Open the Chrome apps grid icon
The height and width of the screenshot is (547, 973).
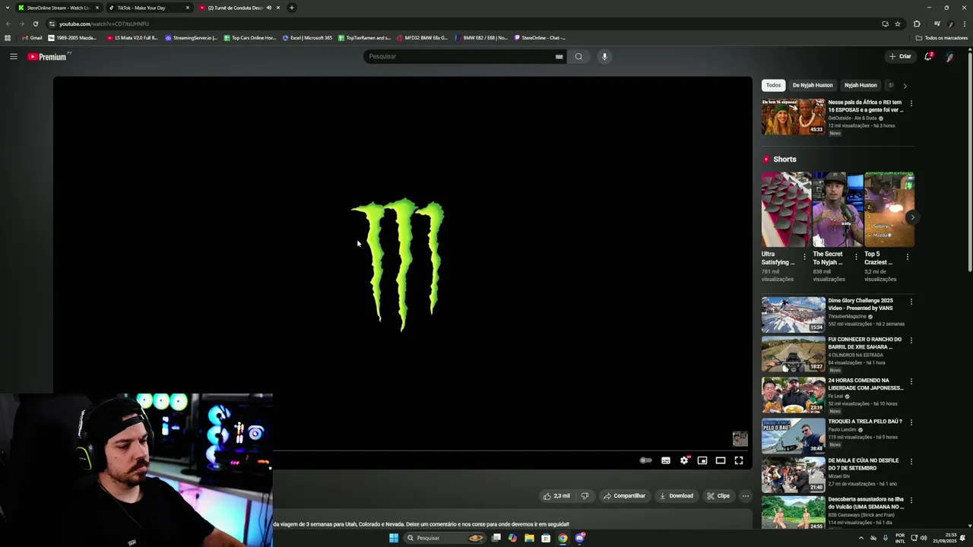point(8,38)
